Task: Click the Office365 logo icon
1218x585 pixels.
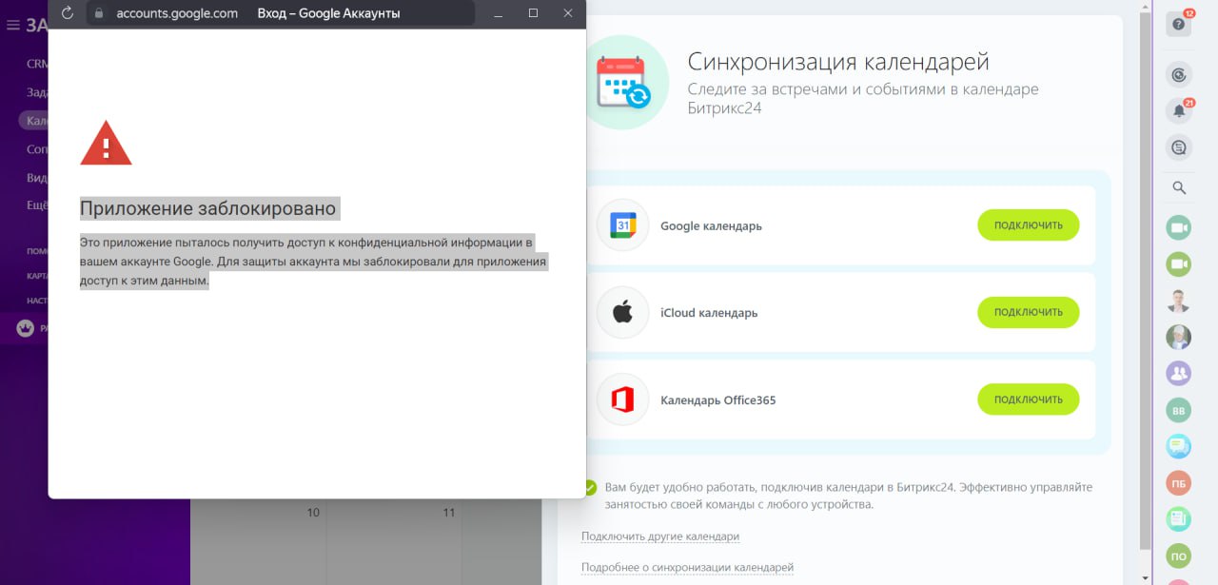Action: (623, 400)
